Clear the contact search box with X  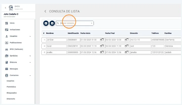coord(92,23)
